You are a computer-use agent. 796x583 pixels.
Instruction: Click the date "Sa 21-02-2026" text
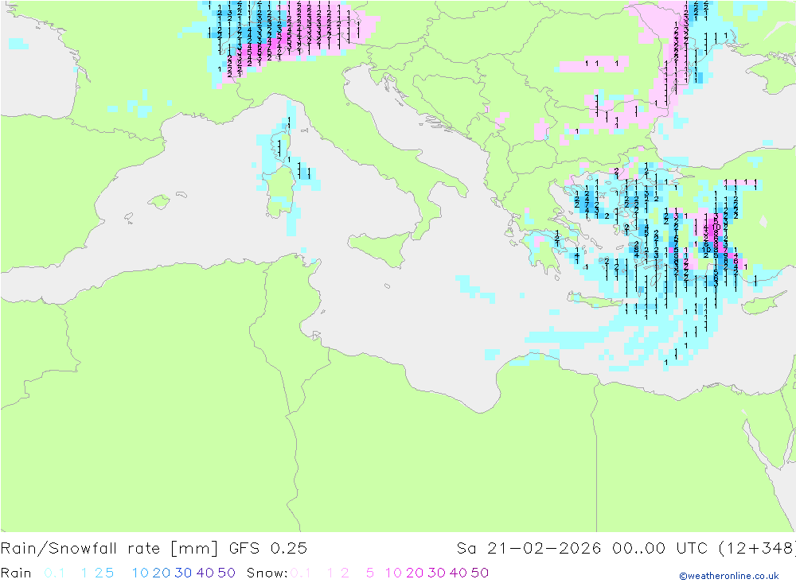point(529,549)
